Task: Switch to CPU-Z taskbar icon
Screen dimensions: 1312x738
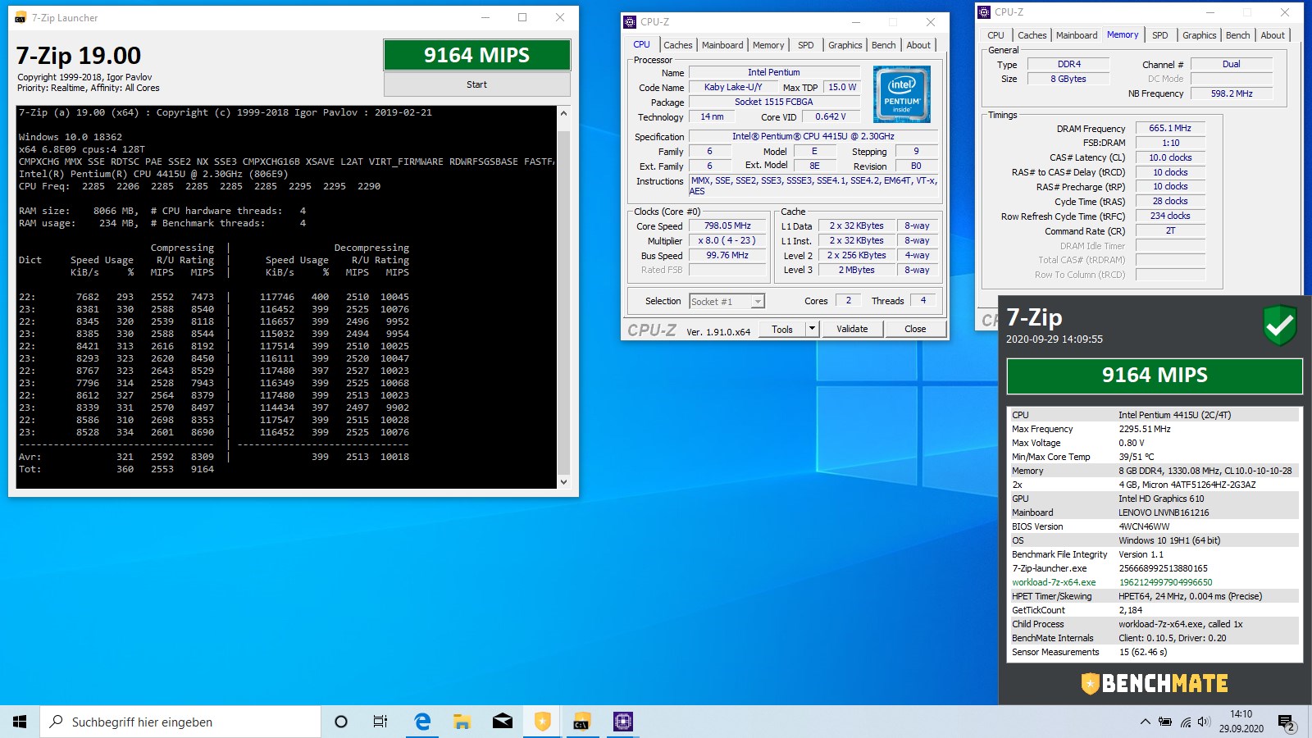Action: tap(623, 722)
